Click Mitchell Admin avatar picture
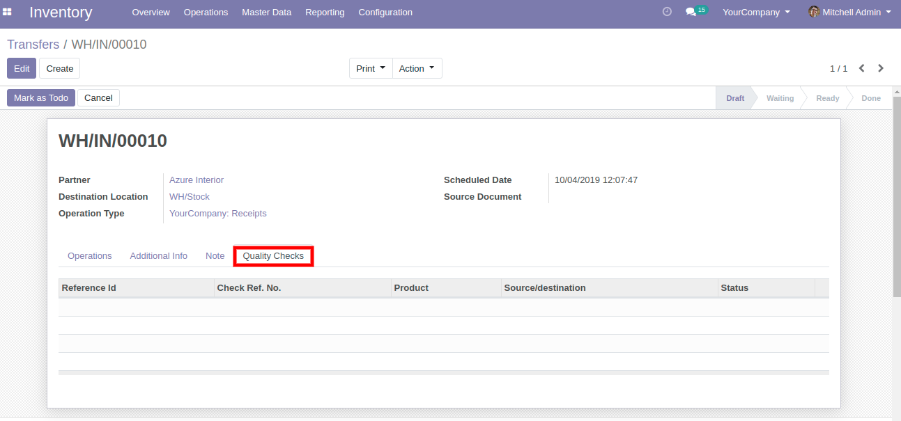This screenshot has width=901, height=421. tap(813, 12)
